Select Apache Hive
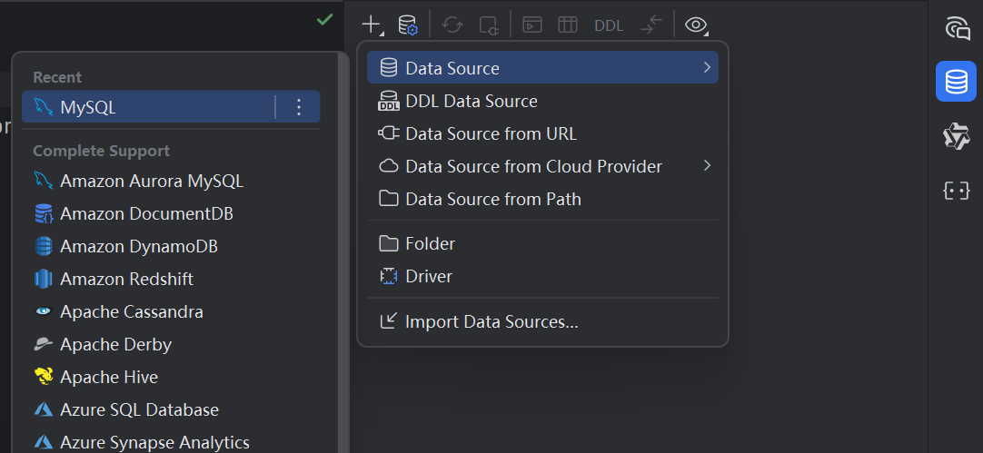Viewport: 983px width, 453px height. point(171,377)
